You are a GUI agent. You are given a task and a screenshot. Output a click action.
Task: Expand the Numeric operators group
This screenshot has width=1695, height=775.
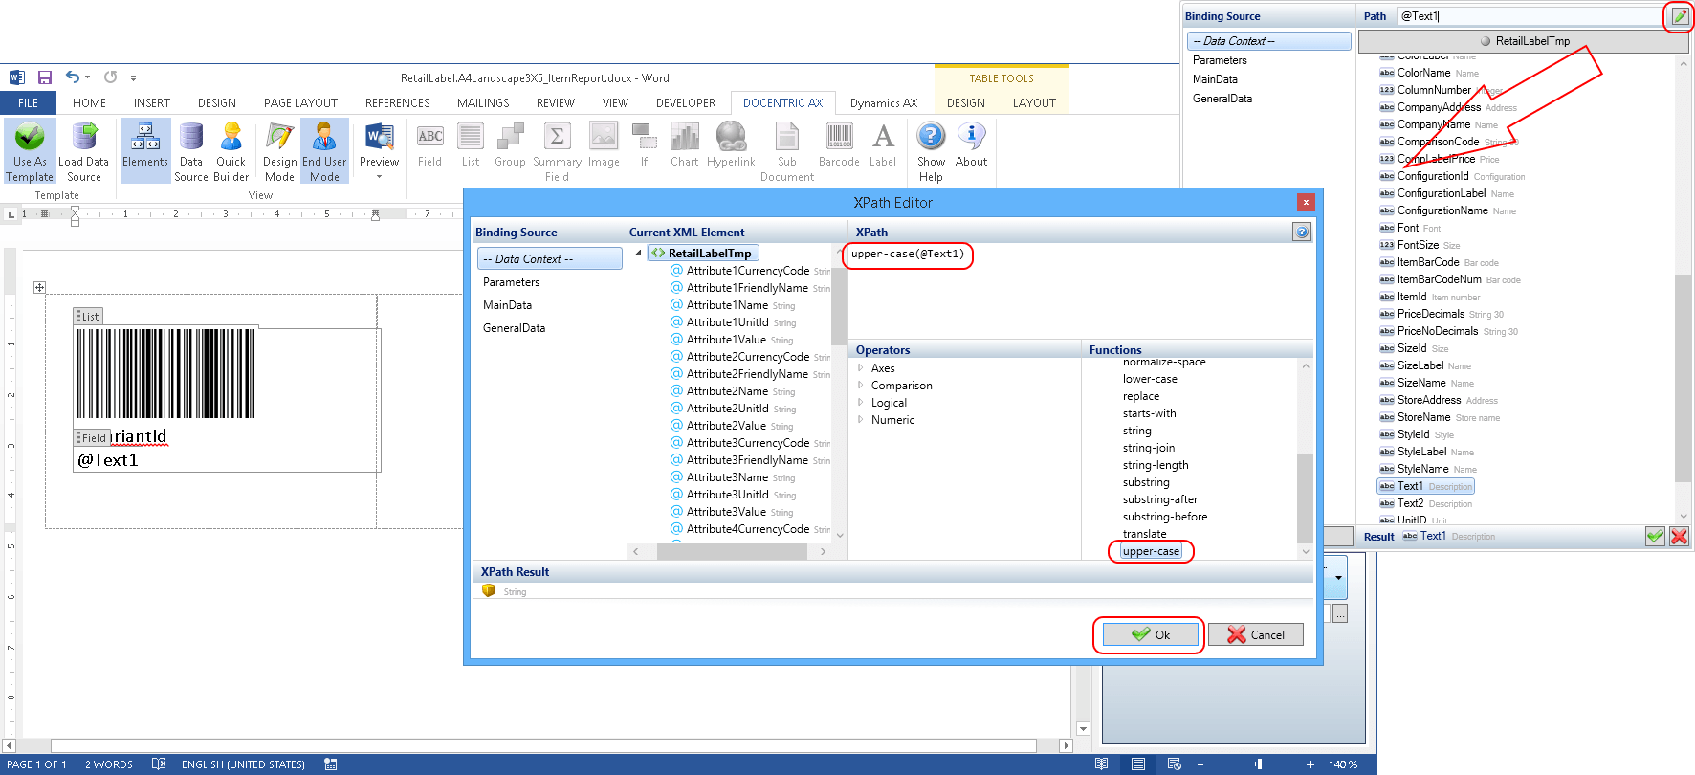861,420
